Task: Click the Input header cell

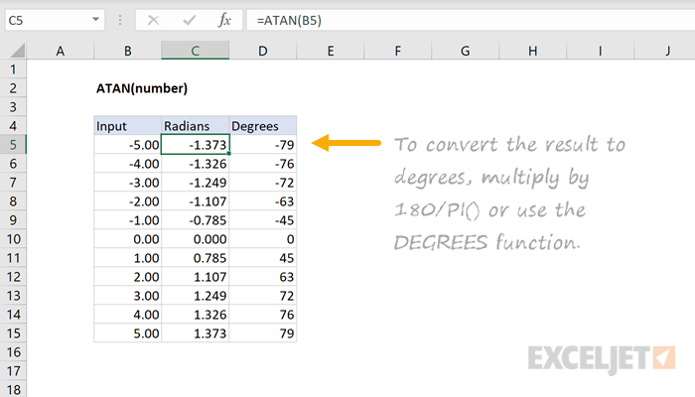Action: (128, 126)
